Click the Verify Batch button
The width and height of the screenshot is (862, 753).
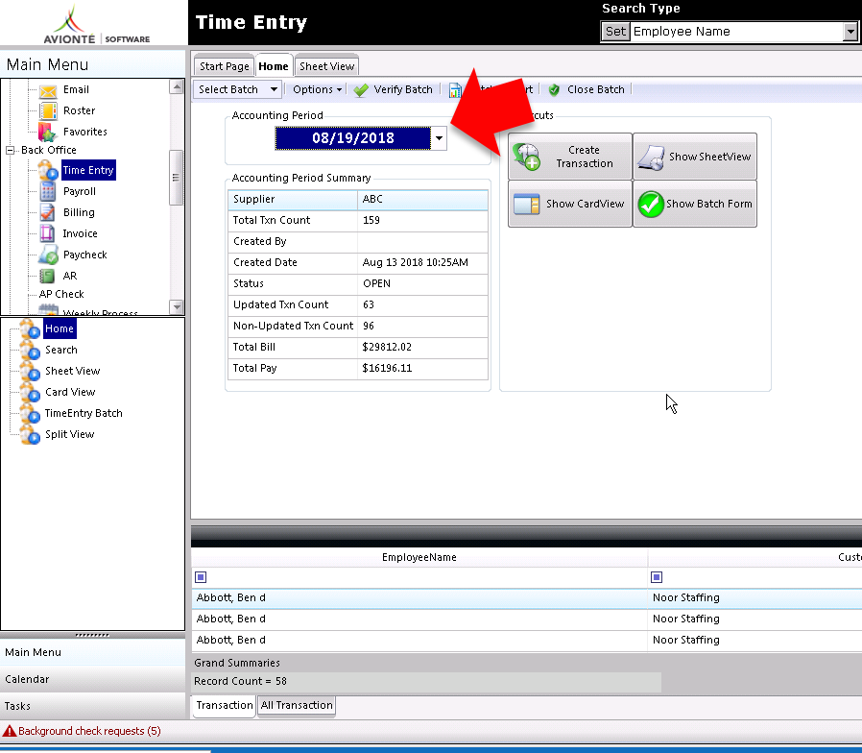(393, 89)
